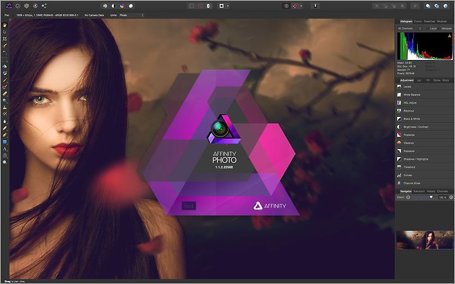
Task: Apply Auto Contrast half-circle icon
Action: tap(114, 6)
